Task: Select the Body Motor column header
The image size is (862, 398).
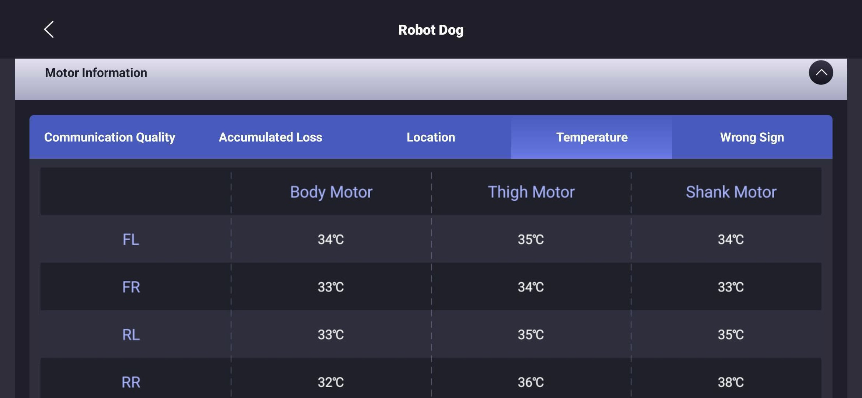Action: click(331, 192)
